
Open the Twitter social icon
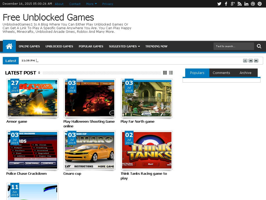(219, 4)
